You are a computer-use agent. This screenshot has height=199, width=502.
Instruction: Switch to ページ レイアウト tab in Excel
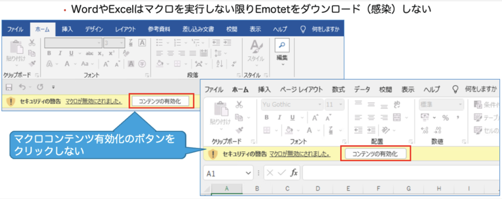coord(301,90)
